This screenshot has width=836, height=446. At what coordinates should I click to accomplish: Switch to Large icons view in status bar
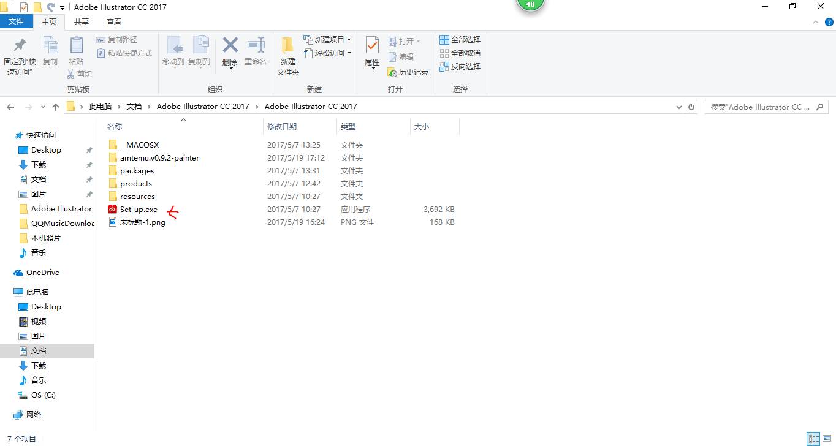tap(827, 439)
